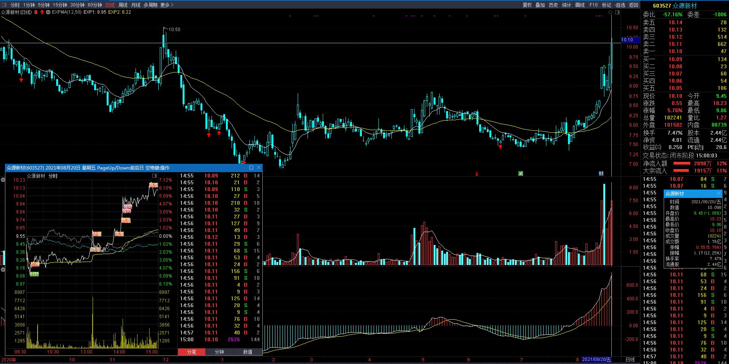Open the 复权 adjustment option

pyautogui.click(x=527, y=5)
